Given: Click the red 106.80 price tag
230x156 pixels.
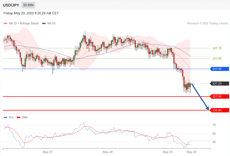Looking at the screenshot, I should [x=220, y=110].
